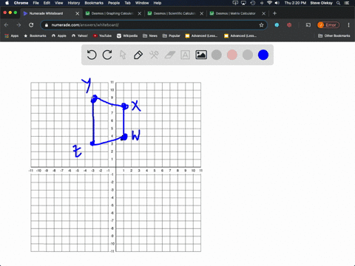Pick the second gray swatch beside the blue one
355x266 pixels.
click(248, 55)
